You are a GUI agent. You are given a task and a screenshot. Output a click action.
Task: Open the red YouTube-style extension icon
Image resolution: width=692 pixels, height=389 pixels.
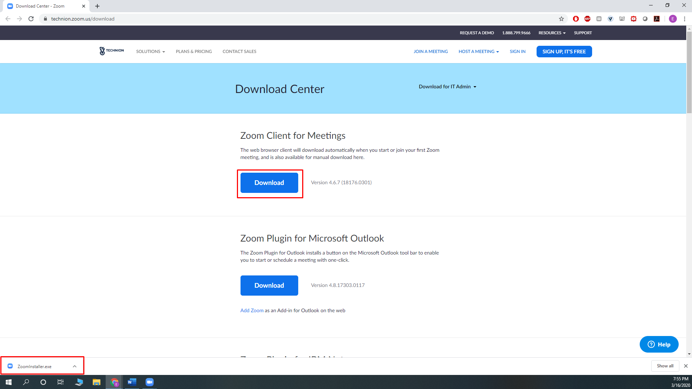tap(634, 19)
